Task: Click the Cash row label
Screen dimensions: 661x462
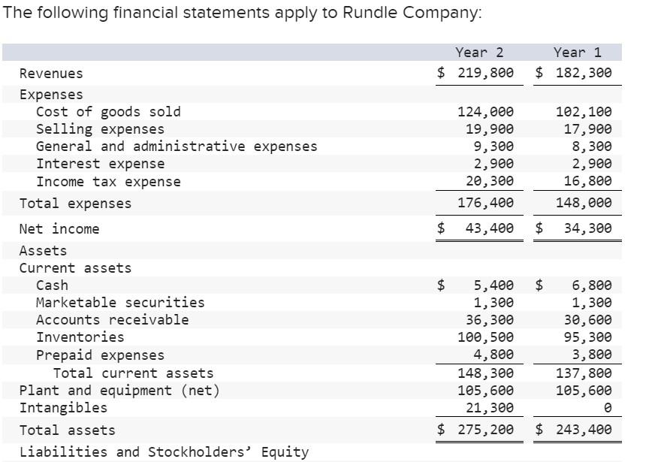Action: 52,285
